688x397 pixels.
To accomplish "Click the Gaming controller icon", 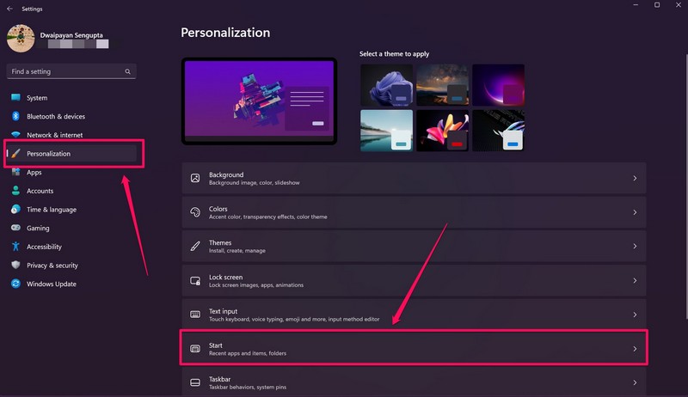I will pos(15,228).
